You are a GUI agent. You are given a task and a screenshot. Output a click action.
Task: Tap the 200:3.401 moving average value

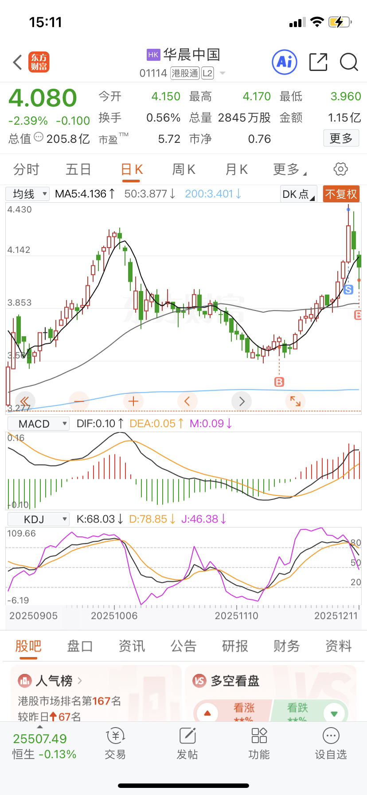[x=213, y=194]
